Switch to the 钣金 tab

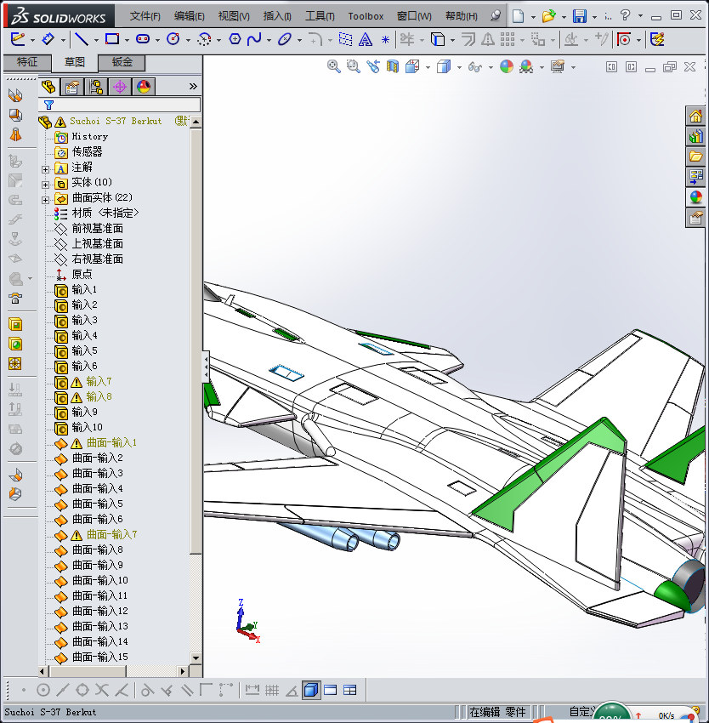pyautogui.click(x=122, y=62)
